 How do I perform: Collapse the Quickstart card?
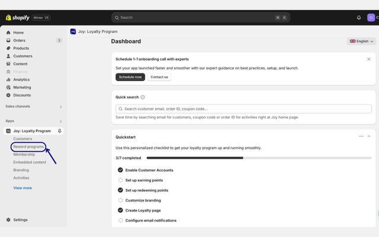click(369, 136)
